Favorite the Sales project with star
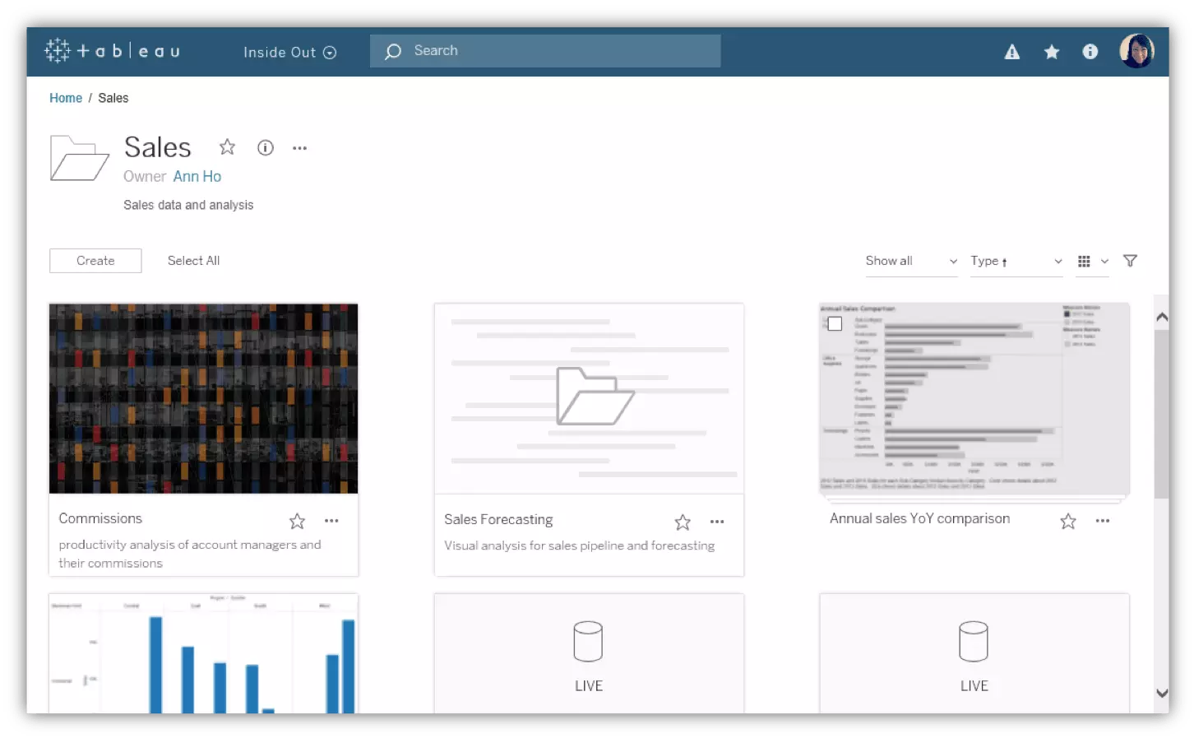1194x738 pixels. click(x=227, y=147)
